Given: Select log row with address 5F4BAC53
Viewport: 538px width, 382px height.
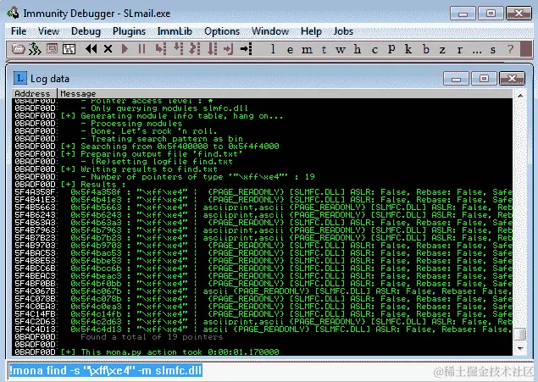Looking at the screenshot, I should (x=263, y=253).
